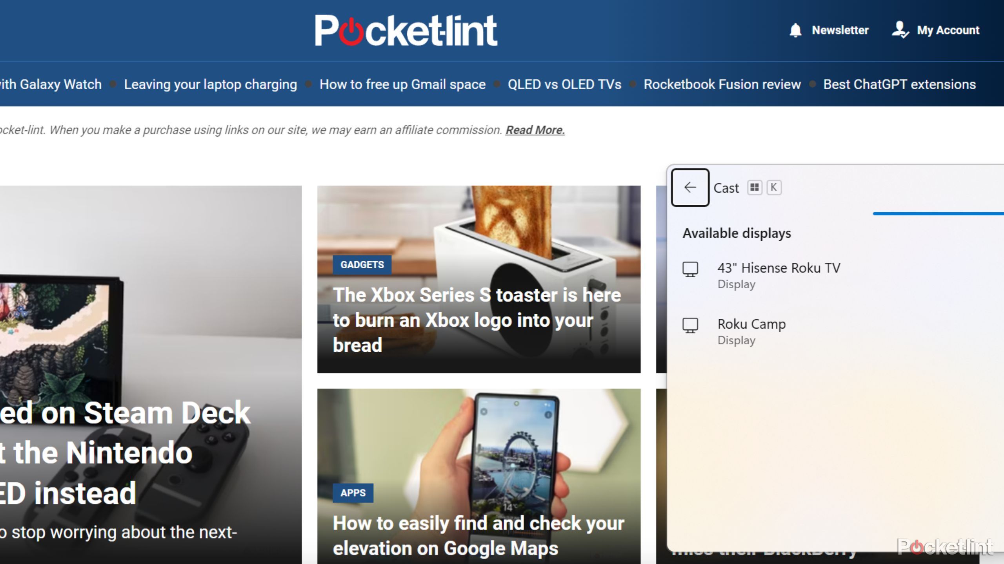Screen dimensions: 1004x564
Task: Click the Cast back arrow icon
Action: [690, 186]
